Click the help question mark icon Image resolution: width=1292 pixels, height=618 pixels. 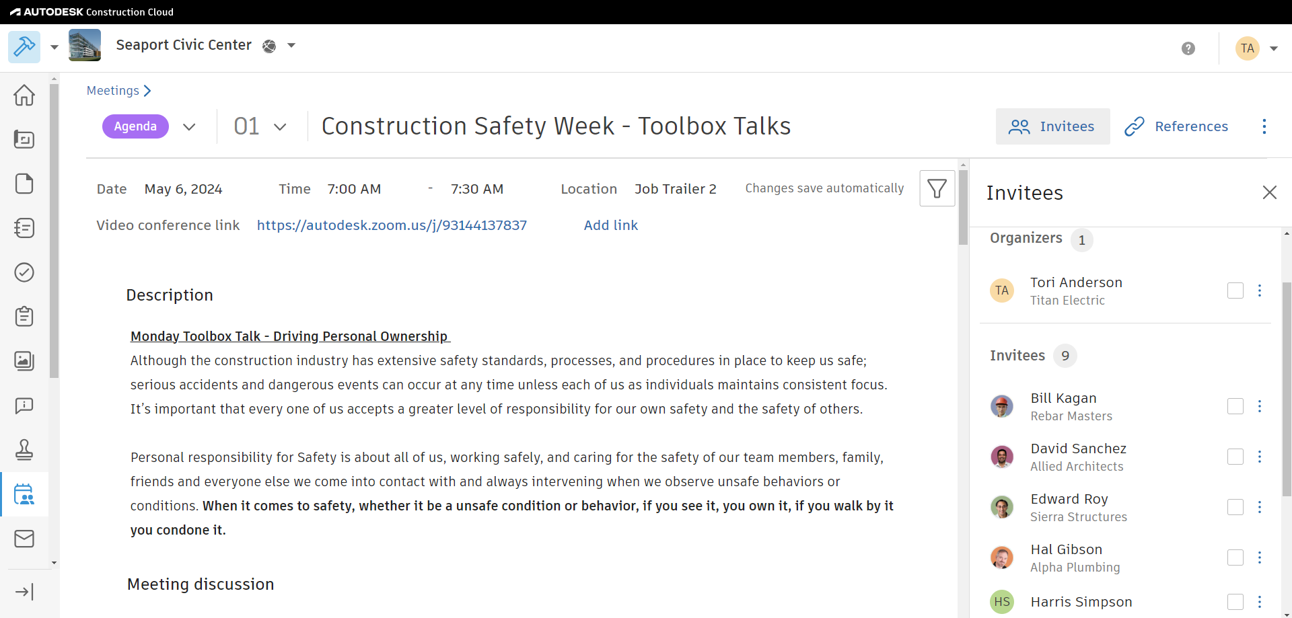1188,48
